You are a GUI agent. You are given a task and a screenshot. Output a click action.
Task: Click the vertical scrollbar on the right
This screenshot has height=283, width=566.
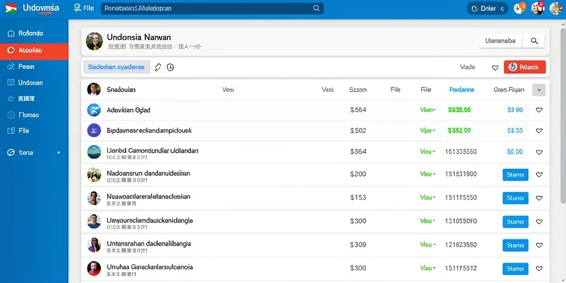(563, 112)
